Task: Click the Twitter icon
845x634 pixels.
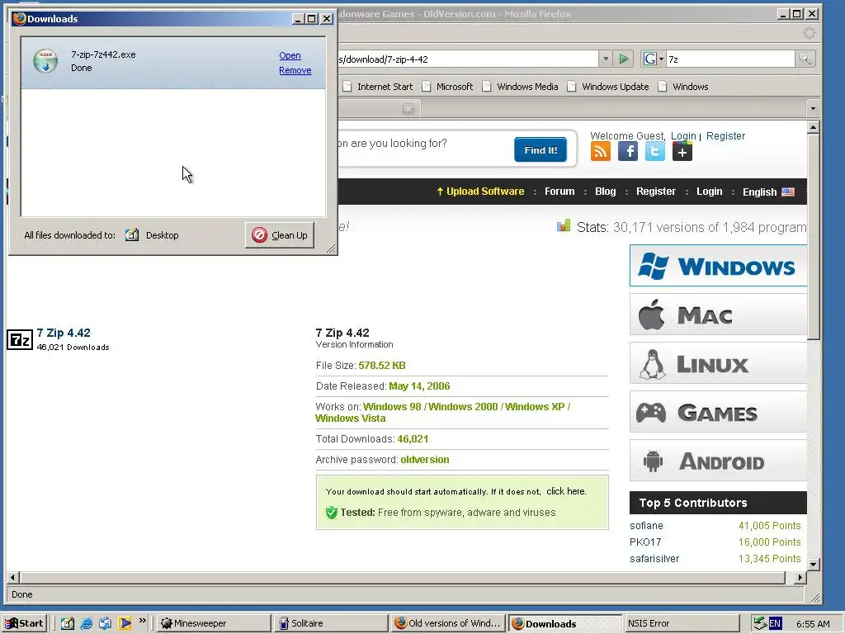Action: 654,152
